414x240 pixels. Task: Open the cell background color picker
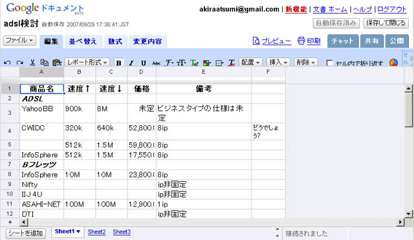(x=207, y=63)
